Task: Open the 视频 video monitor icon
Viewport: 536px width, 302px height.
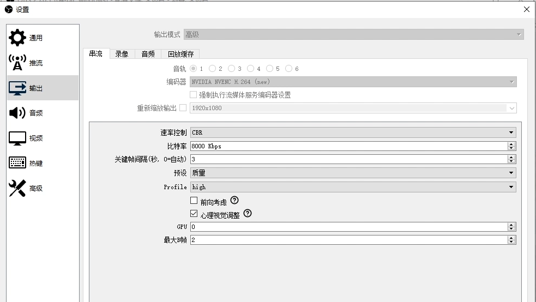Action: [17, 138]
